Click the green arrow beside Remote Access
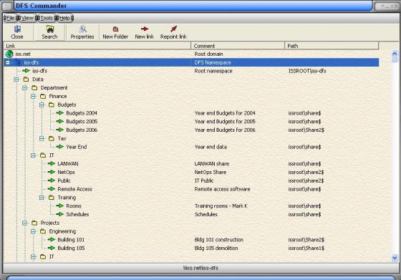This screenshot has height=280, width=401. tap(52, 189)
